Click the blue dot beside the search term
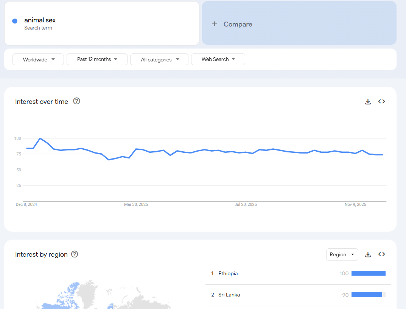 point(15,21)
